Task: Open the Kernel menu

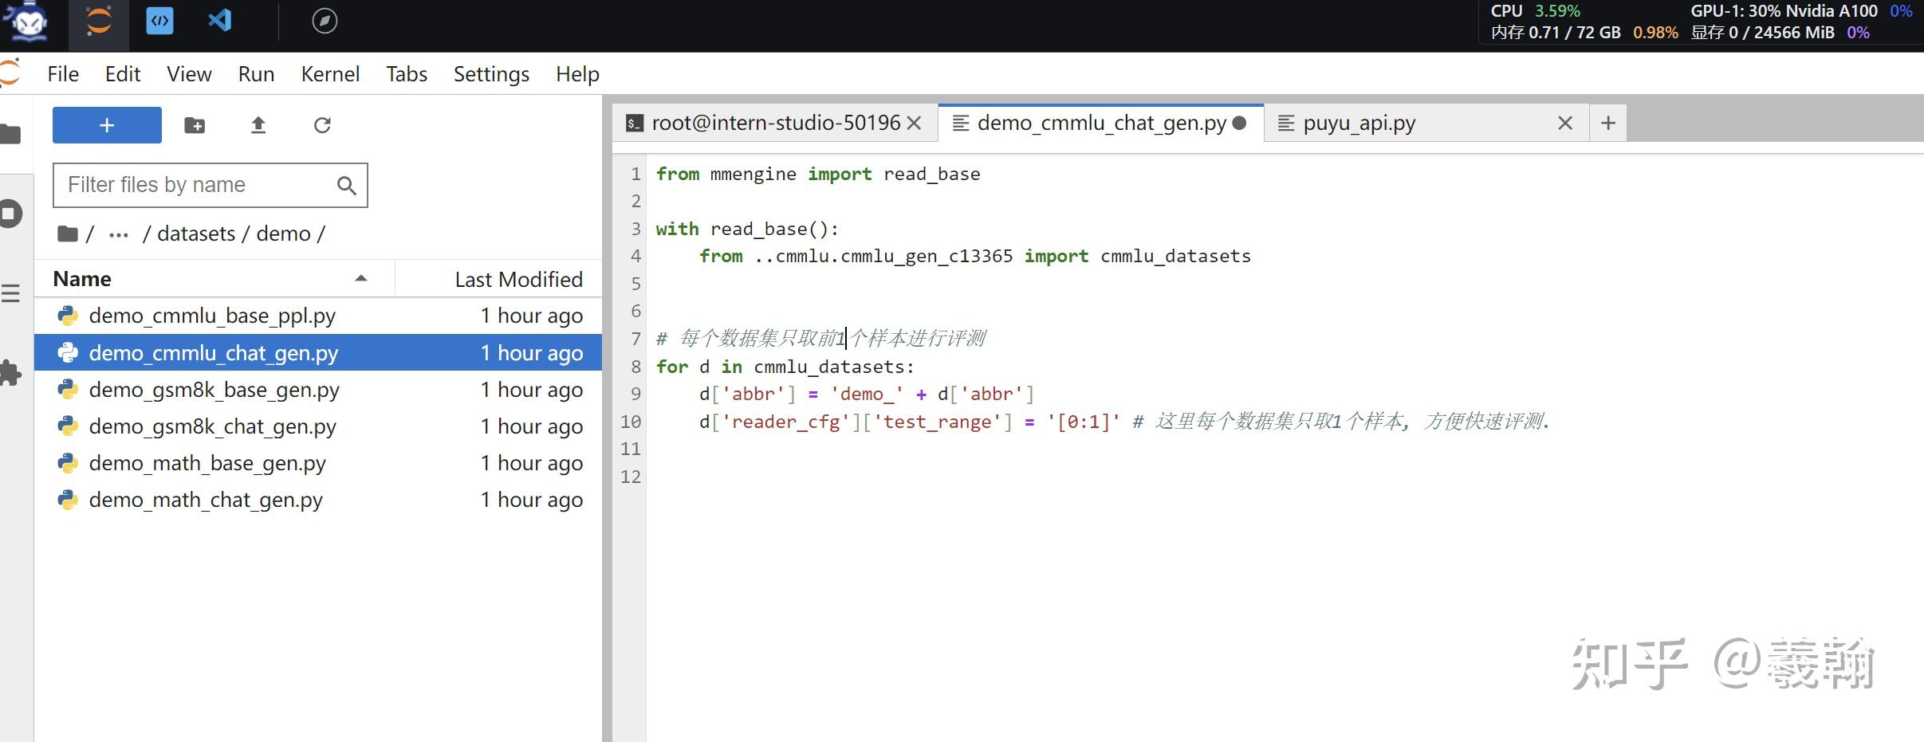Action: (x=330, y=73)
